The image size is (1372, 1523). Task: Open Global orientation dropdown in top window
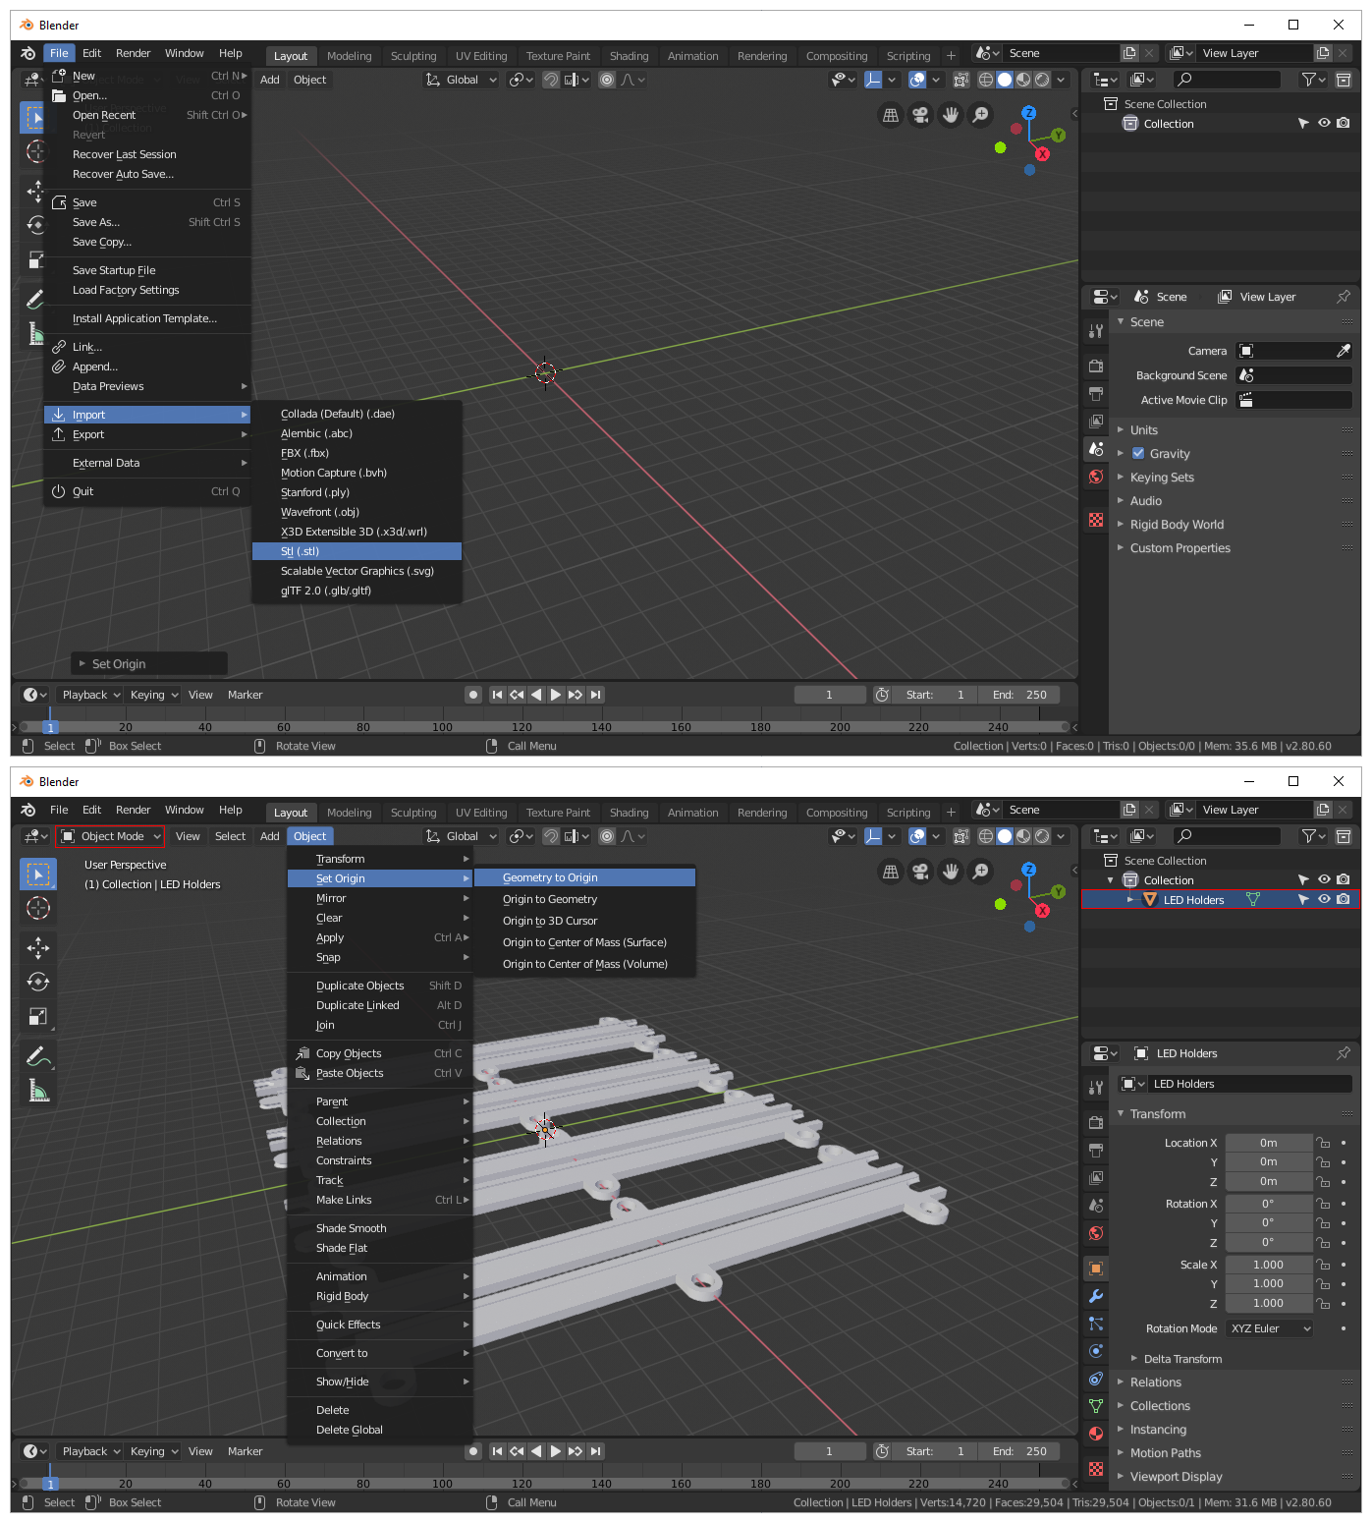(x=463, y=80)
